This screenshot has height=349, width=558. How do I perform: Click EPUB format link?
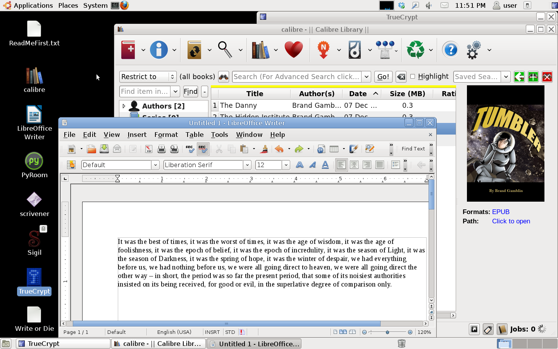(501, 212)
